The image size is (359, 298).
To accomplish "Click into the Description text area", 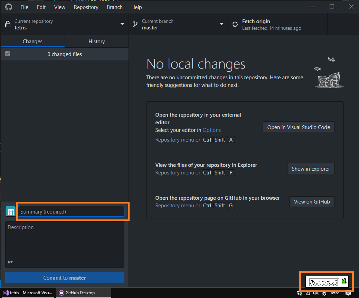I will 65,245.
